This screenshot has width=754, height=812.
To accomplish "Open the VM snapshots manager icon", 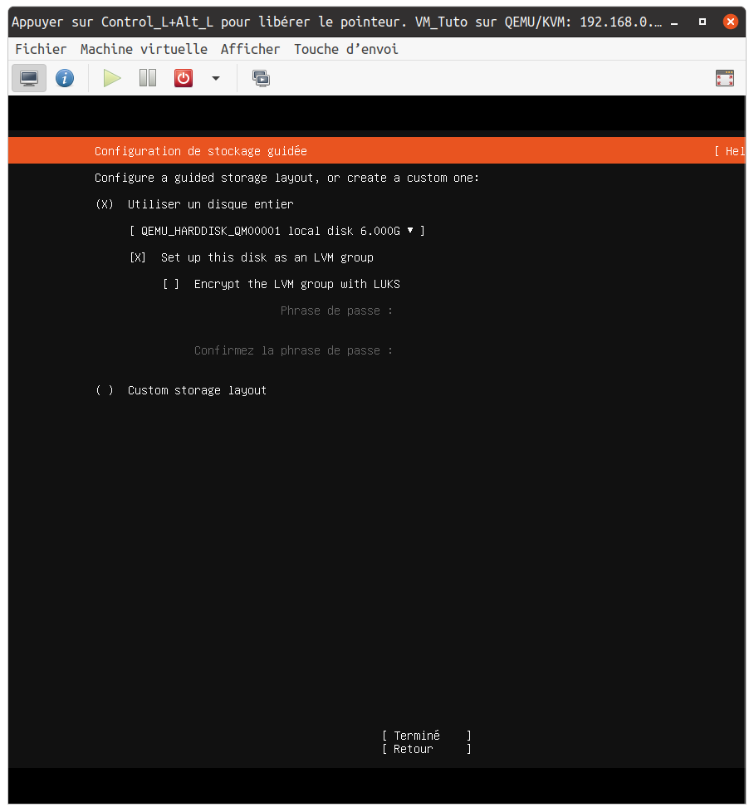I will click(261, 79).
